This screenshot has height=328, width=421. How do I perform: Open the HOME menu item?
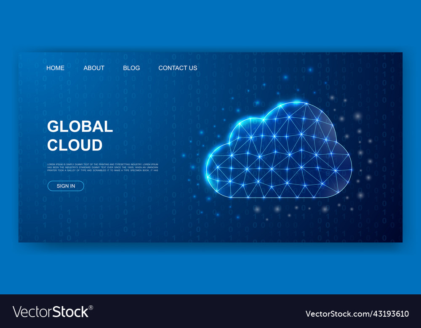(x=55, y=68)
